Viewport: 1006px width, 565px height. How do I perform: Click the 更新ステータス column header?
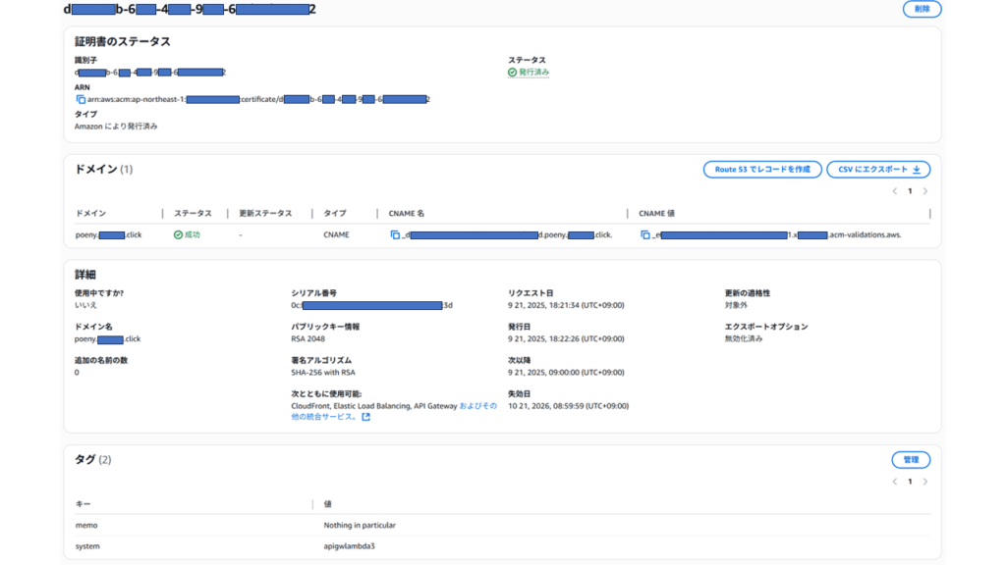click(265, 214)
